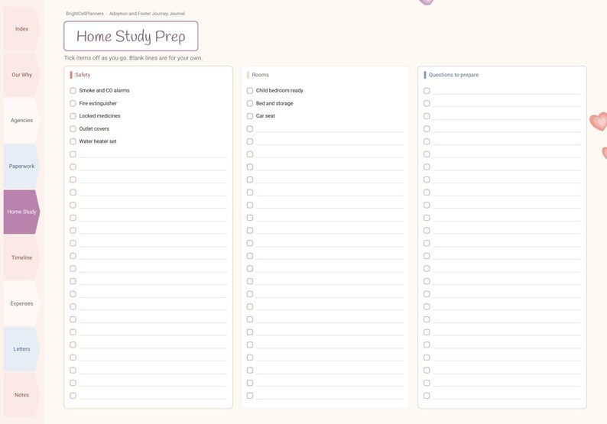This screenshot has width=607, height=424.
Task: Click the 'Outlet covers' label
Action: (x=94, y=129)
